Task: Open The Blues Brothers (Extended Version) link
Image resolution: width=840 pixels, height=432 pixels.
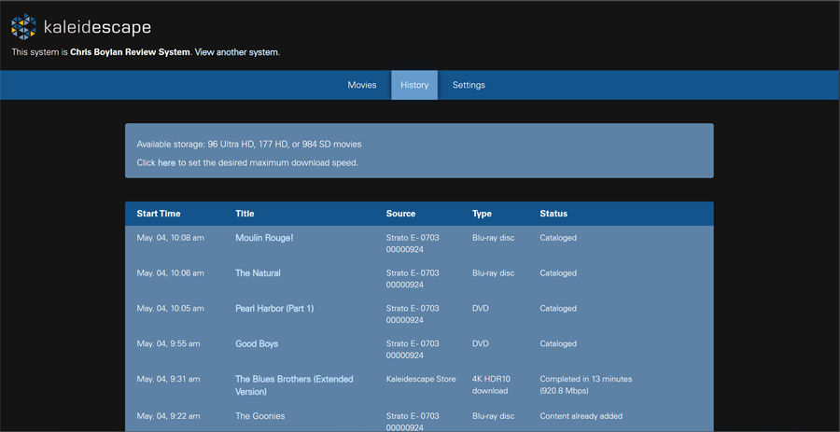Action: (x=294, y=385)
